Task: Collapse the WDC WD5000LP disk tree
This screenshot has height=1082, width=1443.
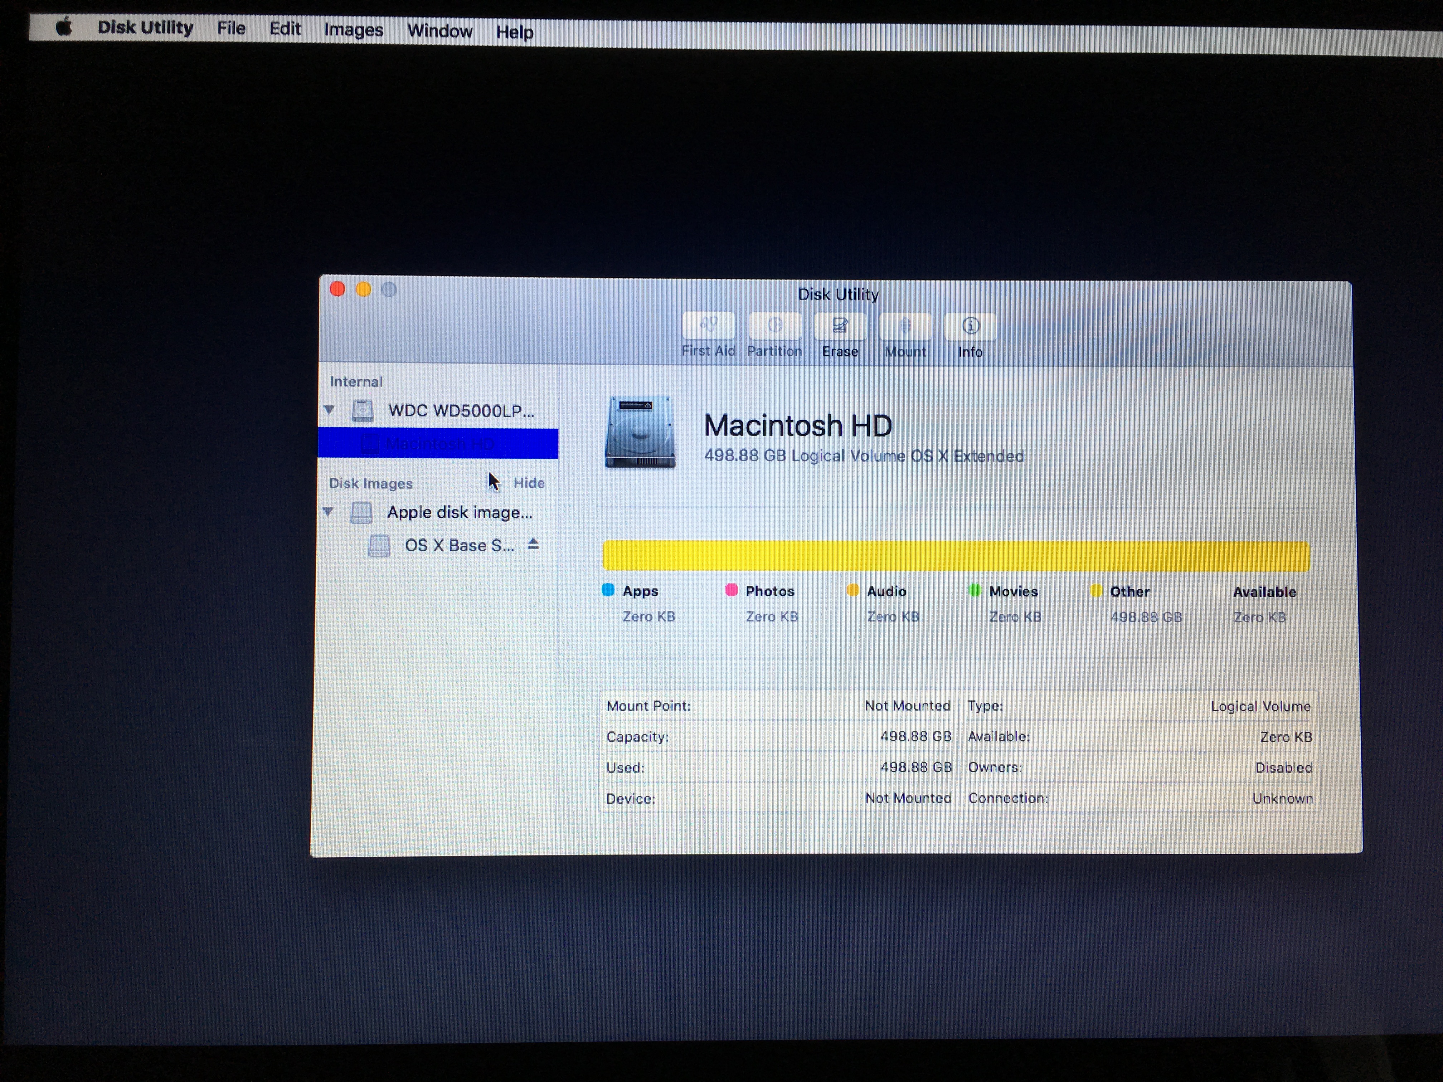Action: point(330,410)
